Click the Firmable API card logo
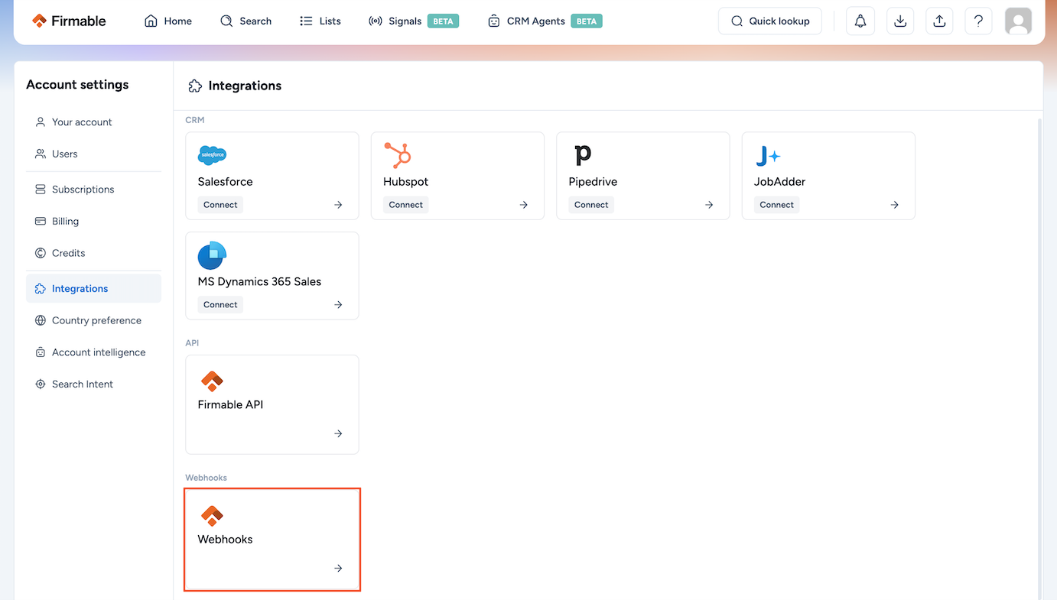Screen dimensions: 1057x600 point(212,380)
